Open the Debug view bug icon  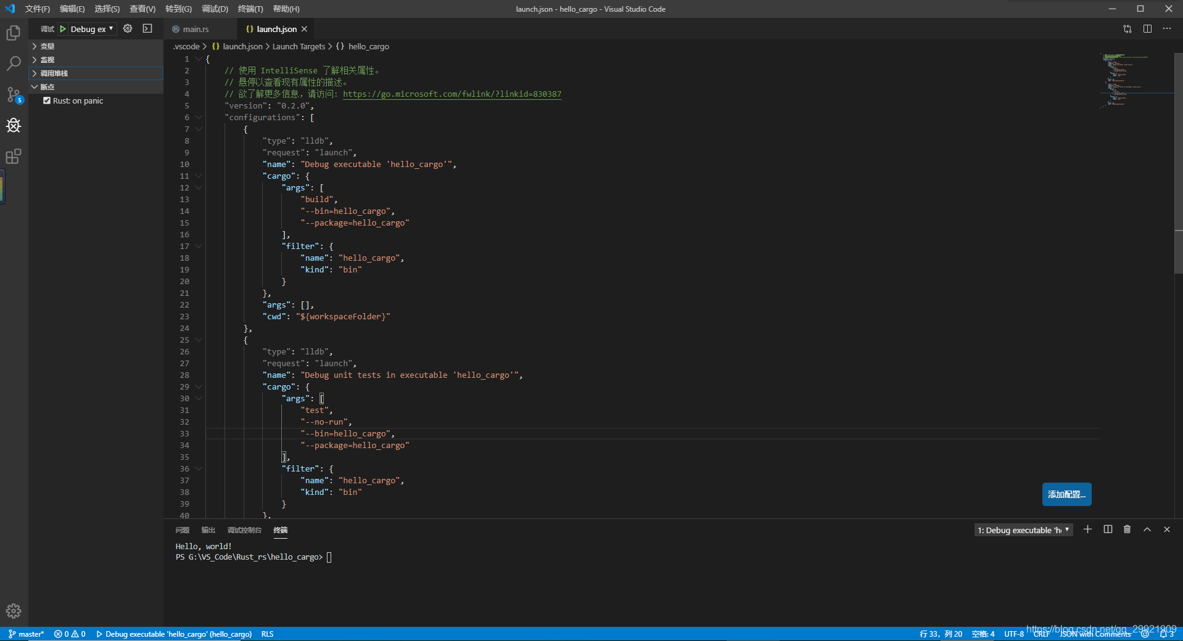[x=14, y=126]
